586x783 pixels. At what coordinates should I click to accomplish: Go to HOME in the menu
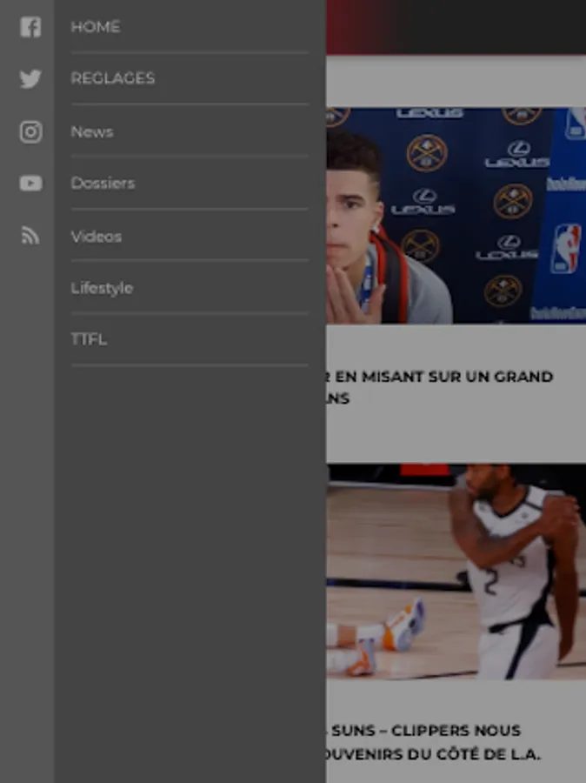pyautogui.click(x=190, y=26)
